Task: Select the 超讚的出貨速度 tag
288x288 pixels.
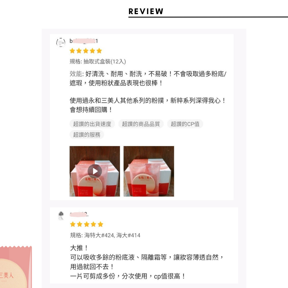Action: (92, 124)
